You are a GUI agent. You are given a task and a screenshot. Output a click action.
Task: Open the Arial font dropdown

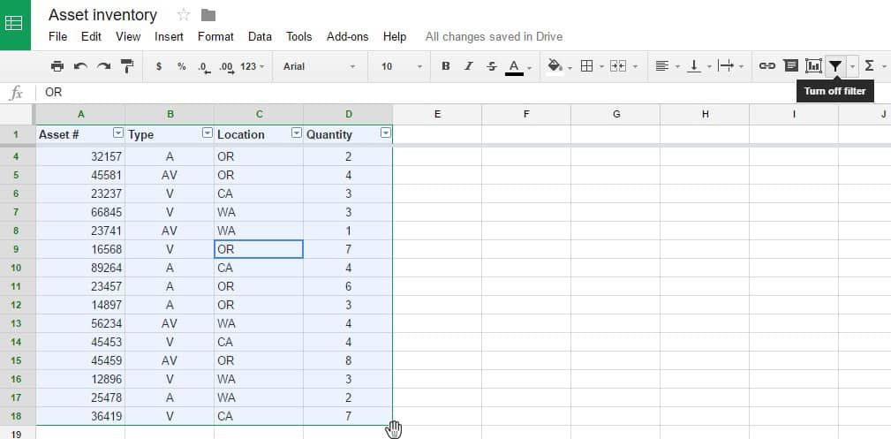(319, 66)
